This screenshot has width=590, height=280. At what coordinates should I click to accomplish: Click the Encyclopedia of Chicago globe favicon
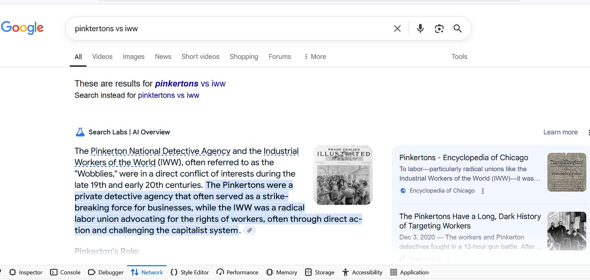tap(403, 191)
